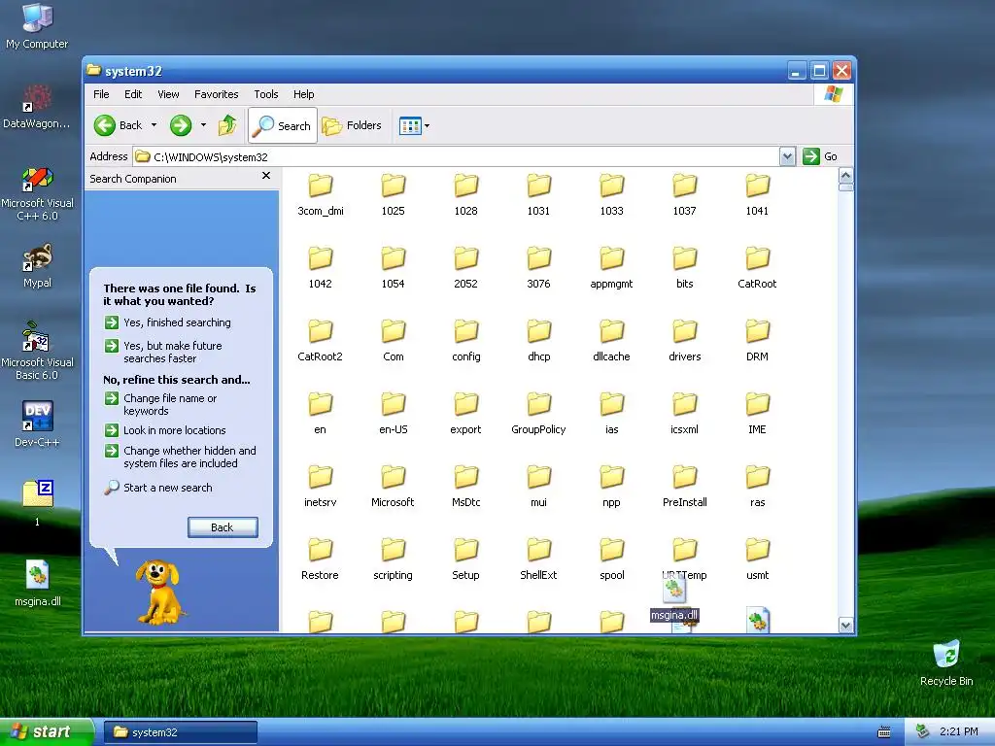Open My Computer desktop icon
This screenshot has width=995, height=746.
37,25
